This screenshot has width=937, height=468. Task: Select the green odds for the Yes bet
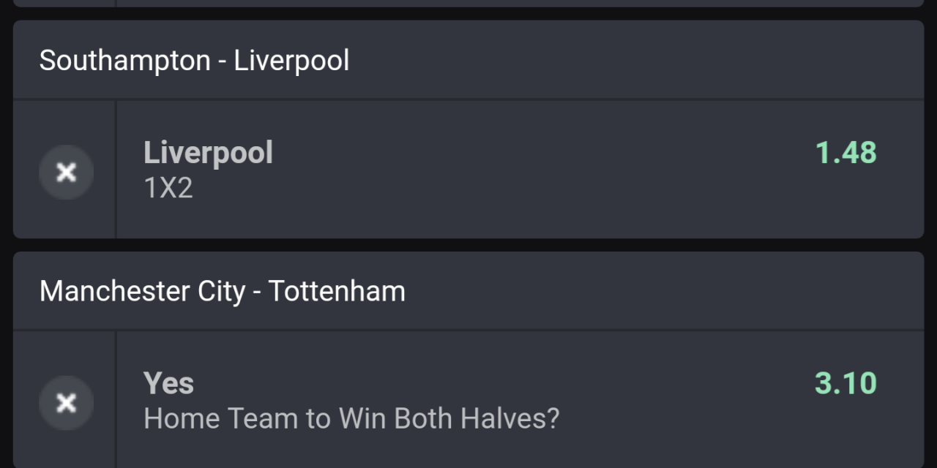(x=846, y=382)
